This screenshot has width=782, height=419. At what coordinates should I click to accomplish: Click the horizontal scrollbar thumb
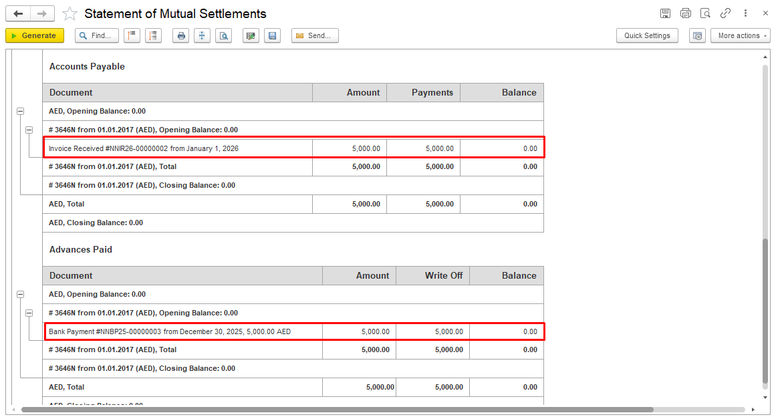point(338,410)
